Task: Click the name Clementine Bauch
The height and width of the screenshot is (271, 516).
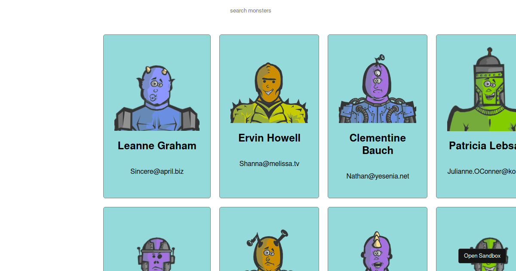Action: tap(377, 144)
